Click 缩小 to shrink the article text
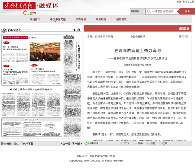The image size is (195, 168). [140, 143]
